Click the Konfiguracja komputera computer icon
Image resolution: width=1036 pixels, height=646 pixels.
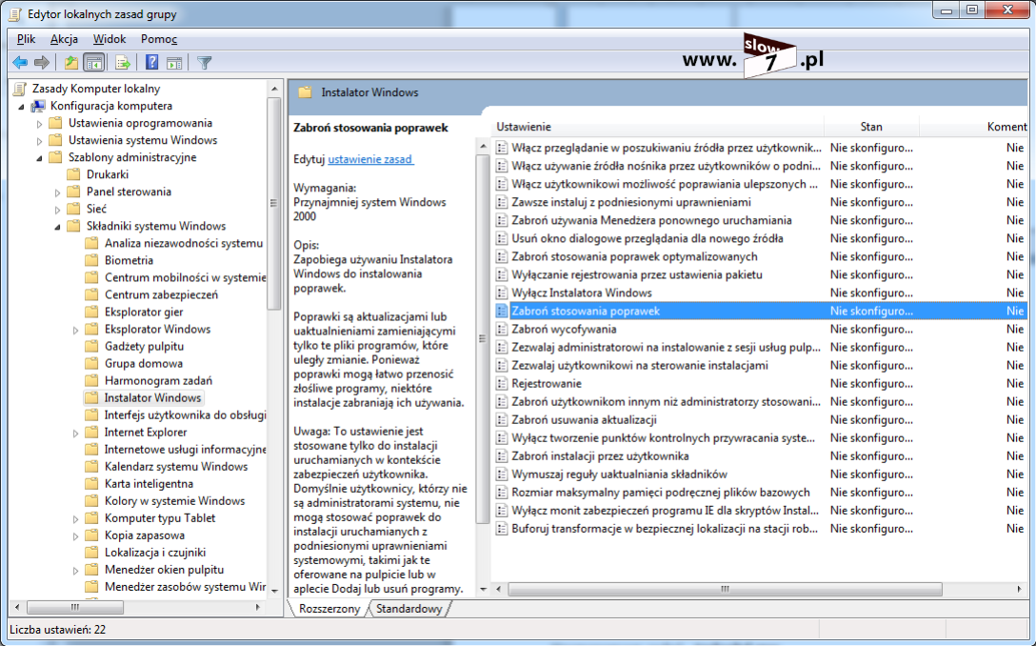pos(38,106)
